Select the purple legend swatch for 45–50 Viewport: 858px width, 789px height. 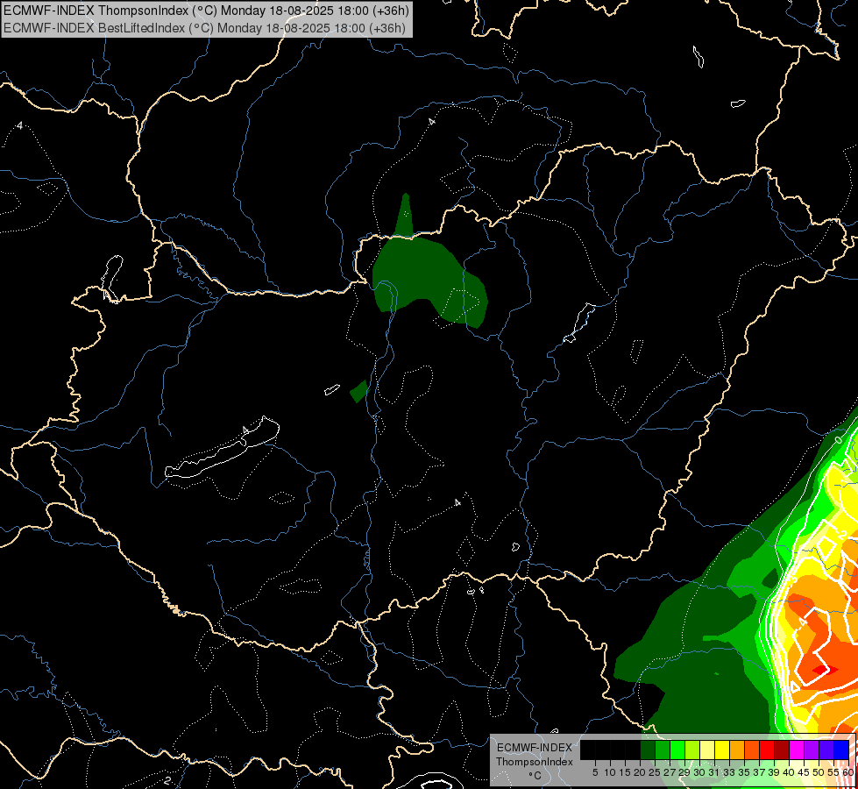point(812,750)
